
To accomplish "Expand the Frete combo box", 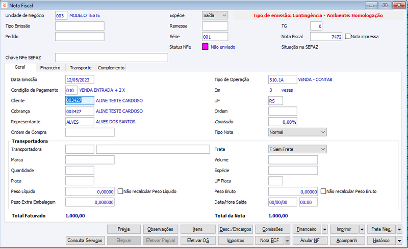I will [x=297, y=150].
